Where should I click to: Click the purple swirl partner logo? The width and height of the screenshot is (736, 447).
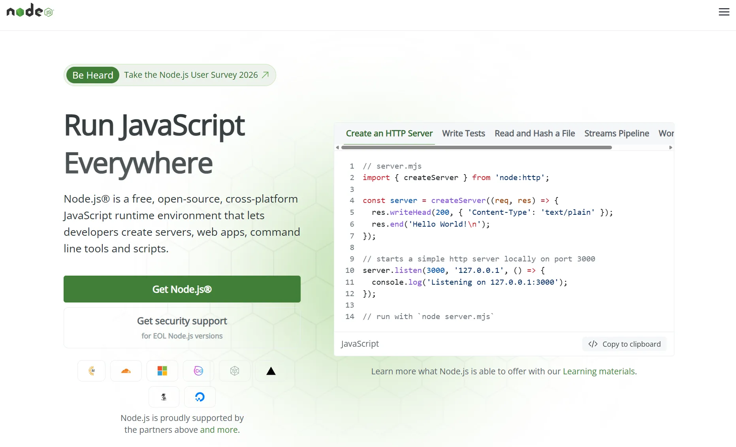click(198, 371)
